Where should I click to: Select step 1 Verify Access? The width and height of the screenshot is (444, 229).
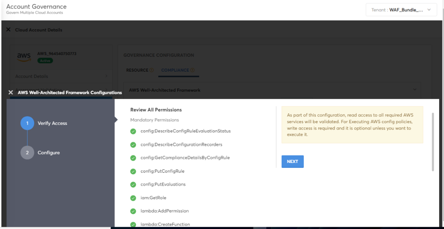[44, 123]
